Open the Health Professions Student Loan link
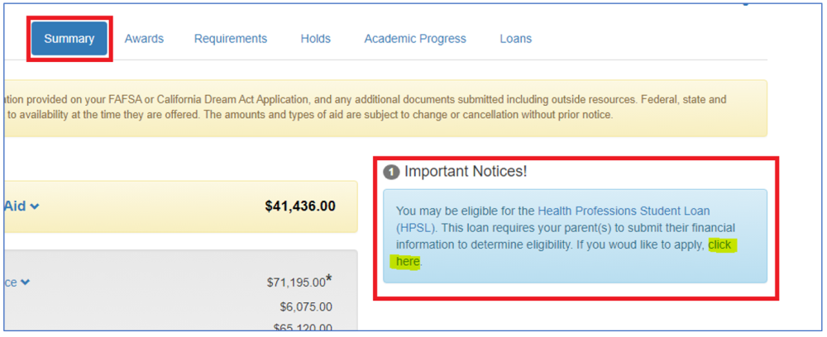This screenshot has height=337, width=827. click(x=624, y=211)
